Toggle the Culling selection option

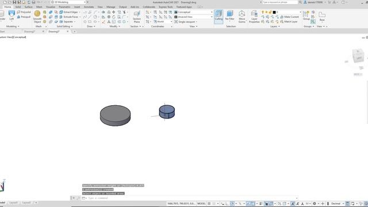(x=218, y=17)
